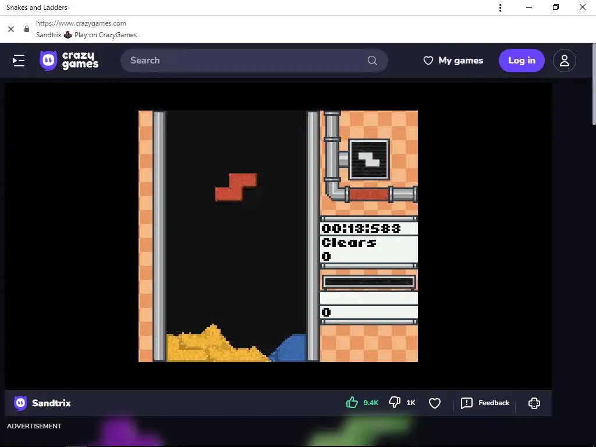Stop loading page with X button

coord(11,29)
